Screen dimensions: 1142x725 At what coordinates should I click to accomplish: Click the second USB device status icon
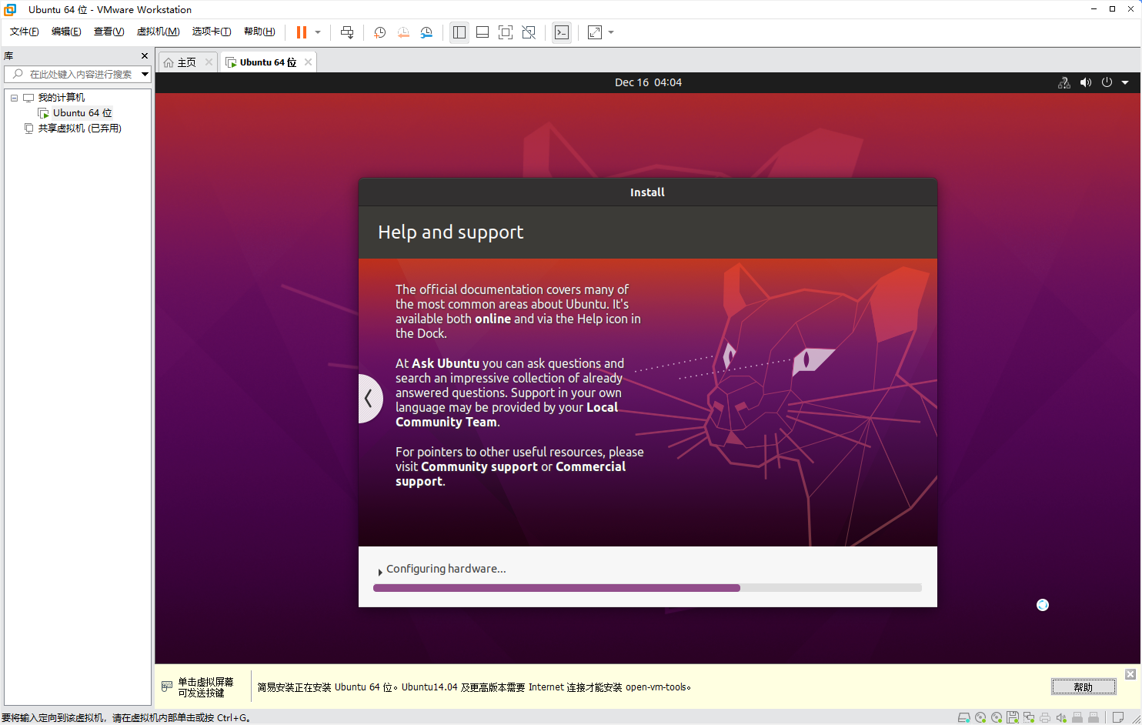(1094, 717)
